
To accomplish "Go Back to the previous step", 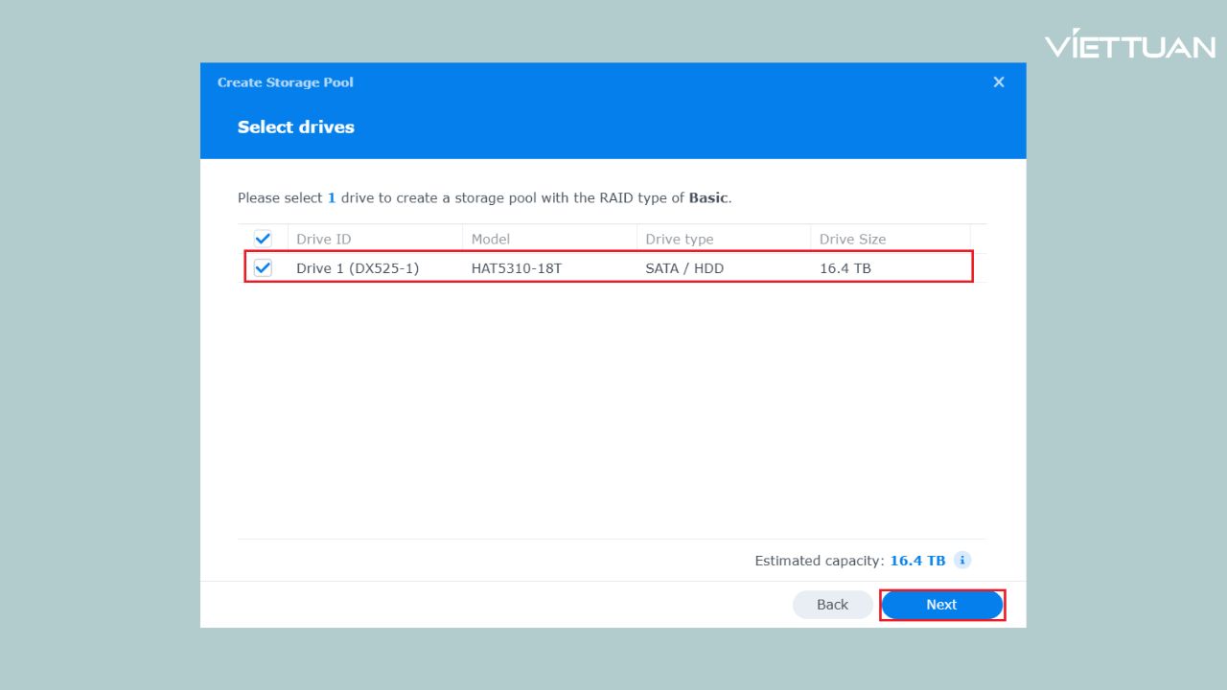I will 832,605.
